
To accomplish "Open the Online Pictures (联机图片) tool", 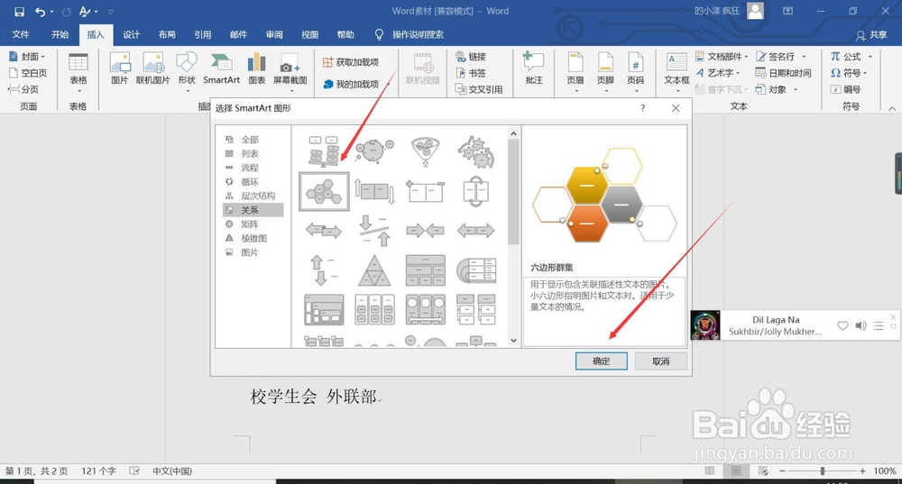I will (x=153, y=68).
